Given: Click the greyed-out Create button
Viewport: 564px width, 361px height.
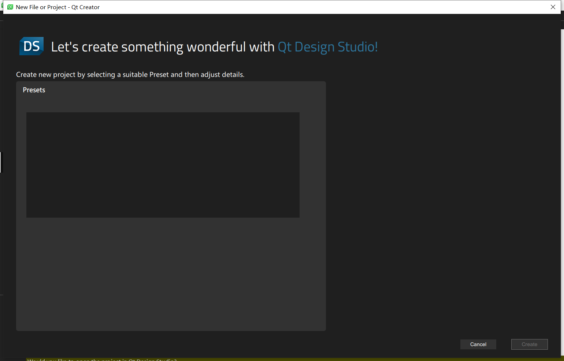Looking at the screenshot, I should [x=529, y=344].
